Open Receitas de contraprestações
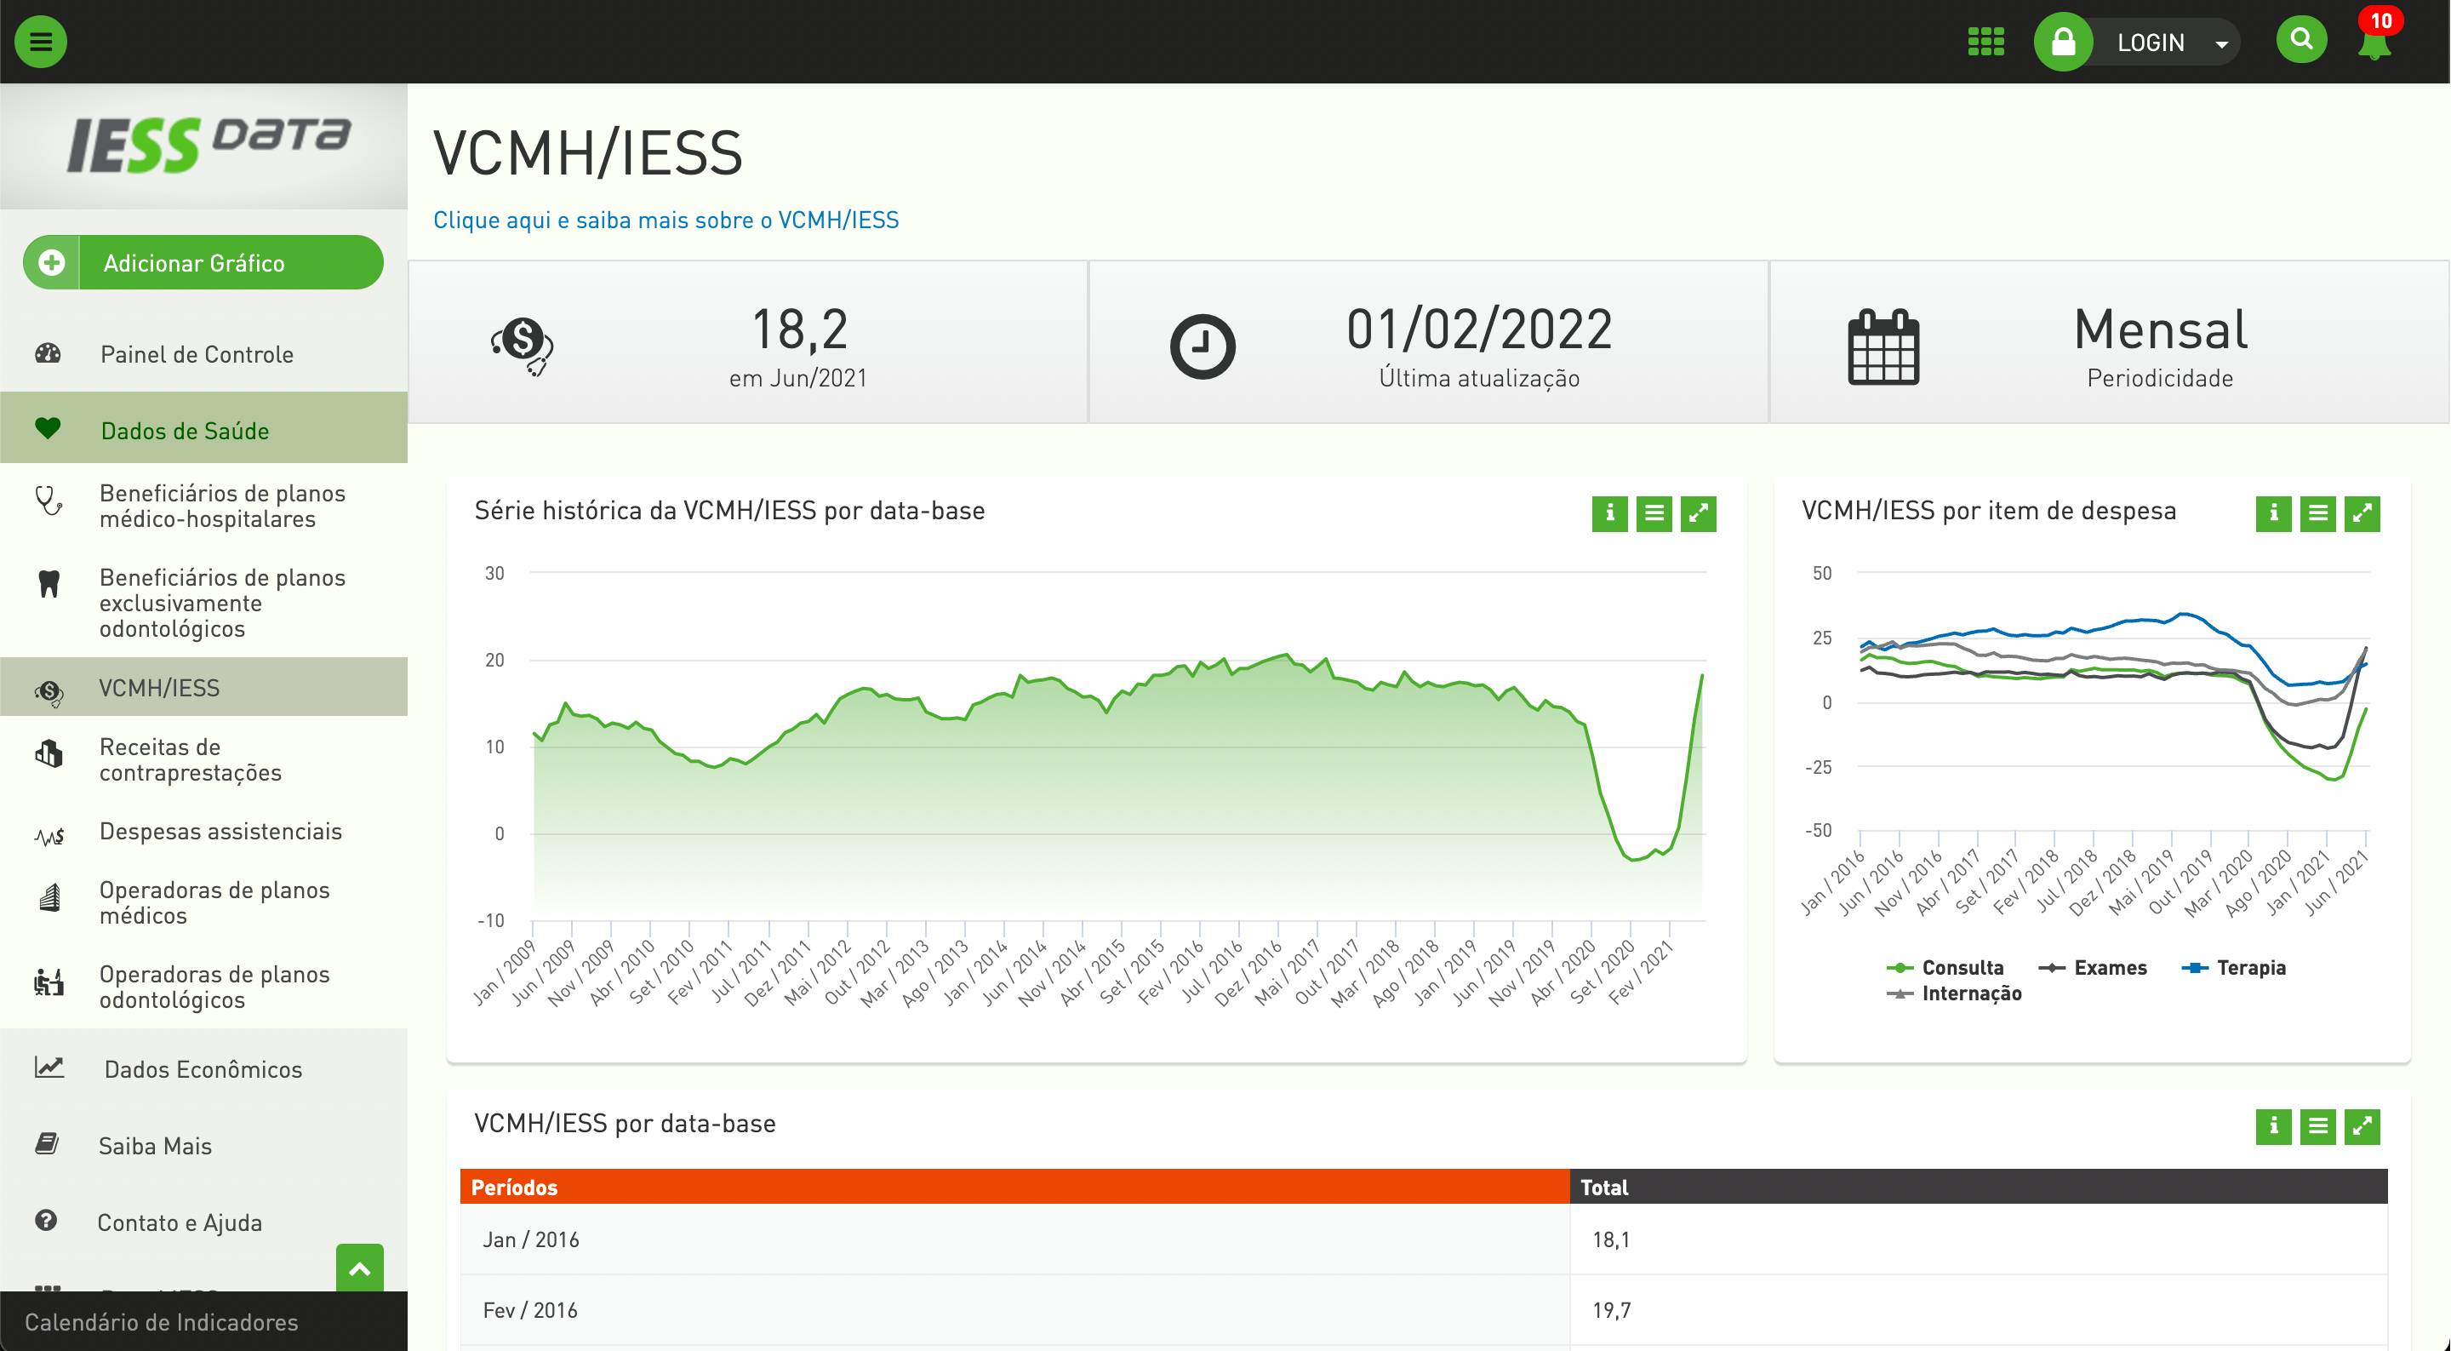 [203, 759]
